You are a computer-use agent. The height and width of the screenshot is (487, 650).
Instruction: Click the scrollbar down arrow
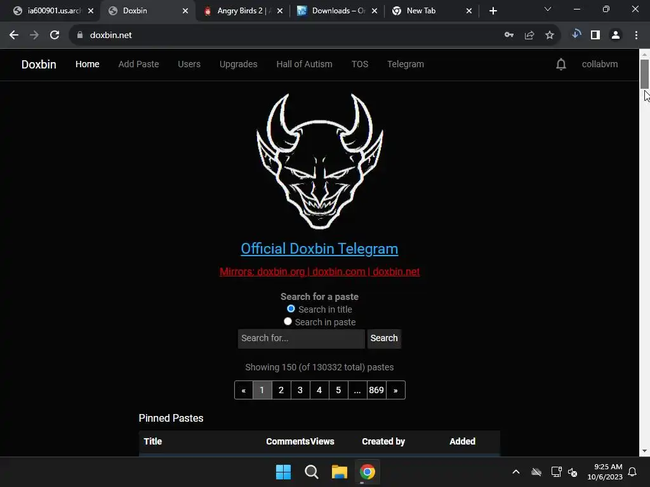[x=644, y=451]
